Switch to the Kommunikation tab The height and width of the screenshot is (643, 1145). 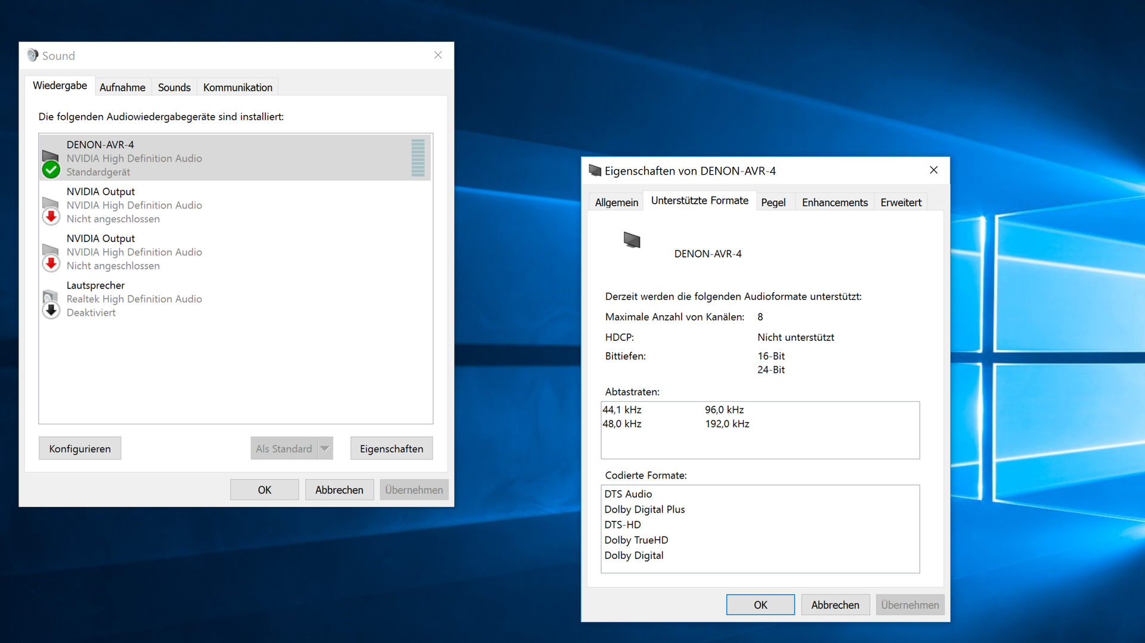(238, 88)
